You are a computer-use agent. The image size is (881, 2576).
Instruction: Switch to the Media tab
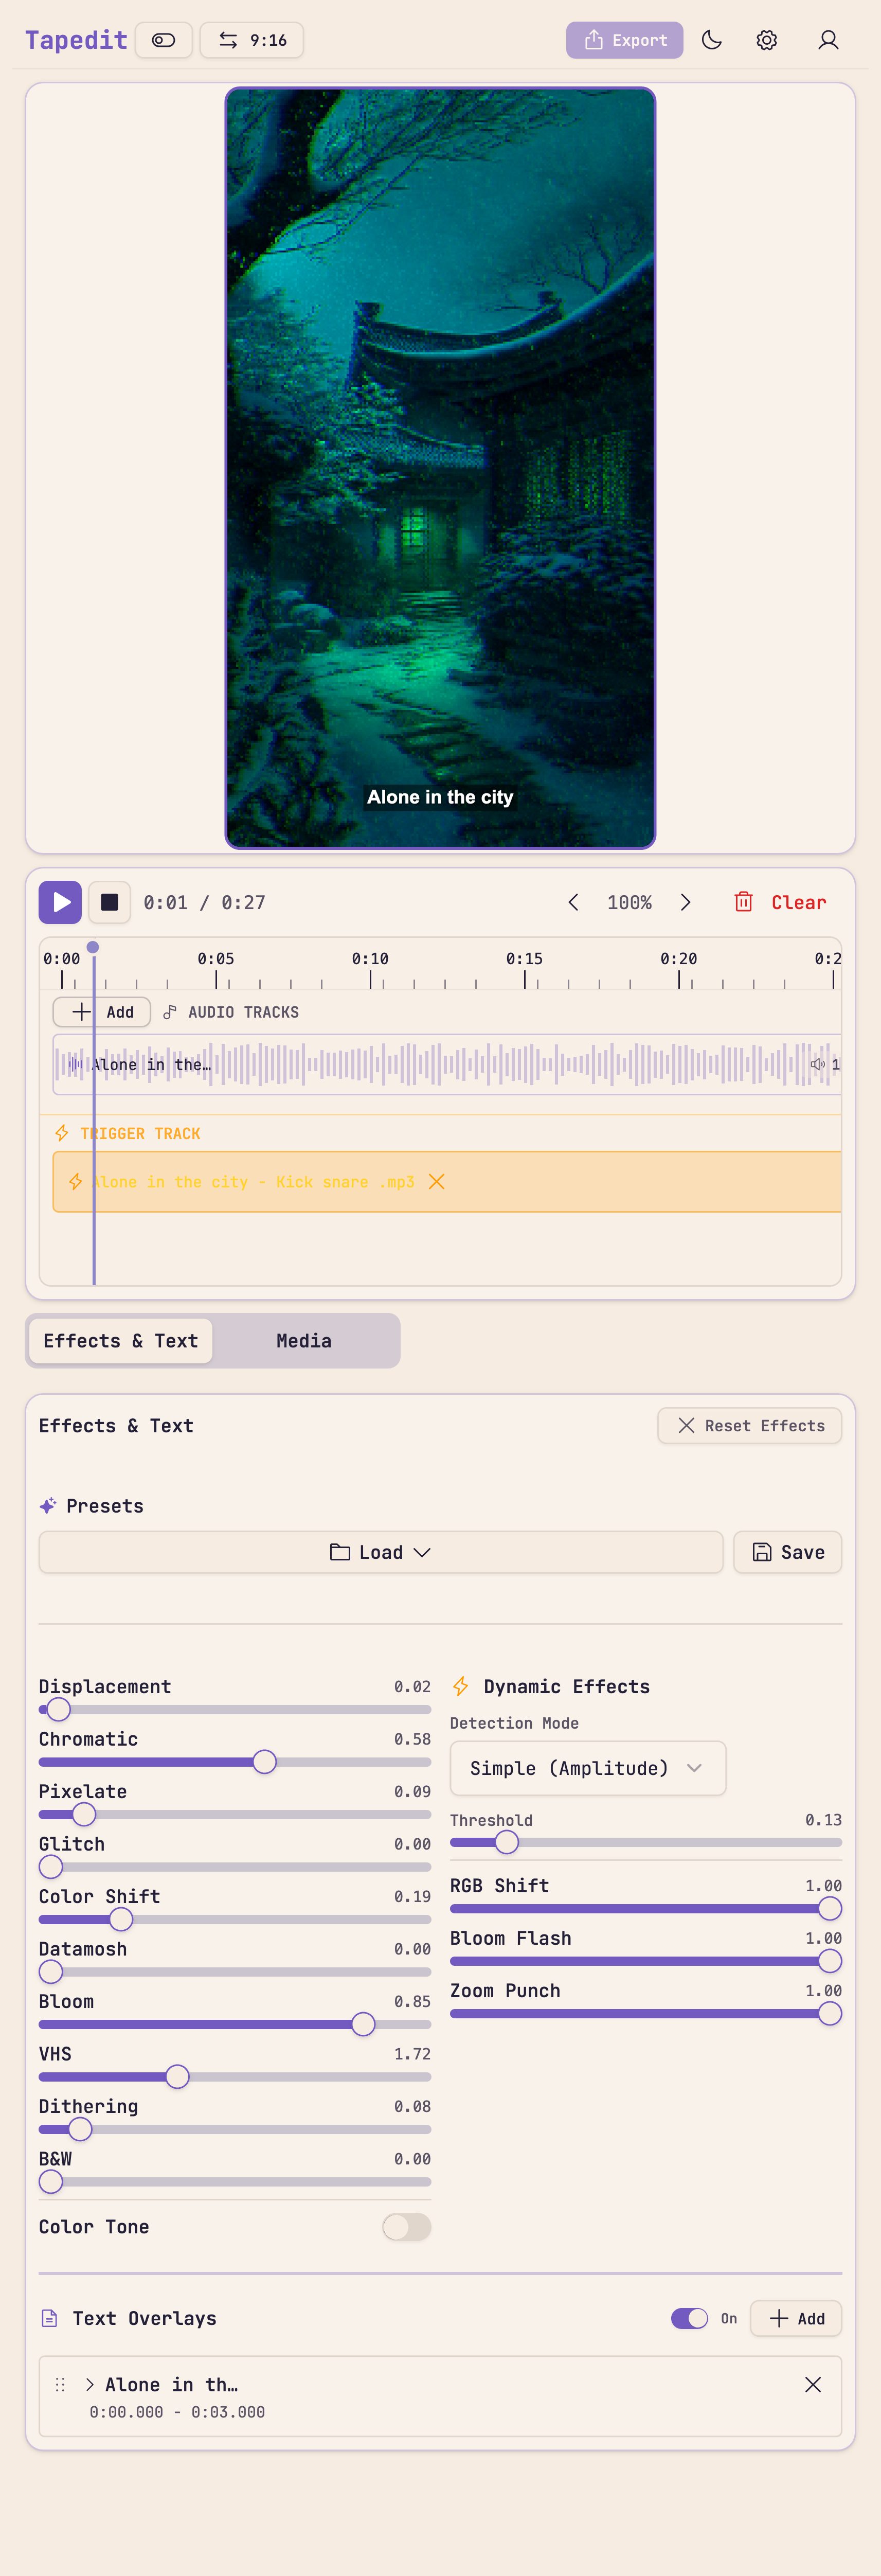pos(304,1341)
